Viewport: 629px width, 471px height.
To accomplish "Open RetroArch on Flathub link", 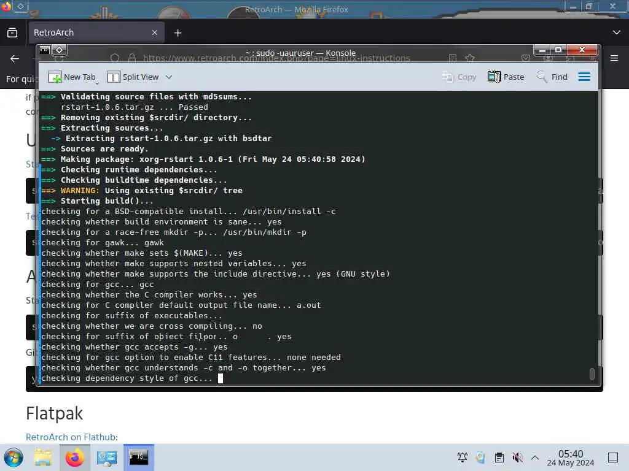I will pyautogui.click(x=71, y=437).
